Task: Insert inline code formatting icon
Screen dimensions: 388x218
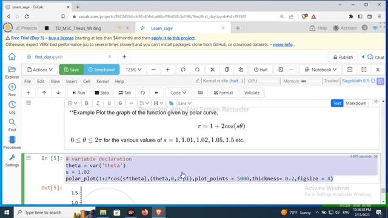Action: pos(132,103)
